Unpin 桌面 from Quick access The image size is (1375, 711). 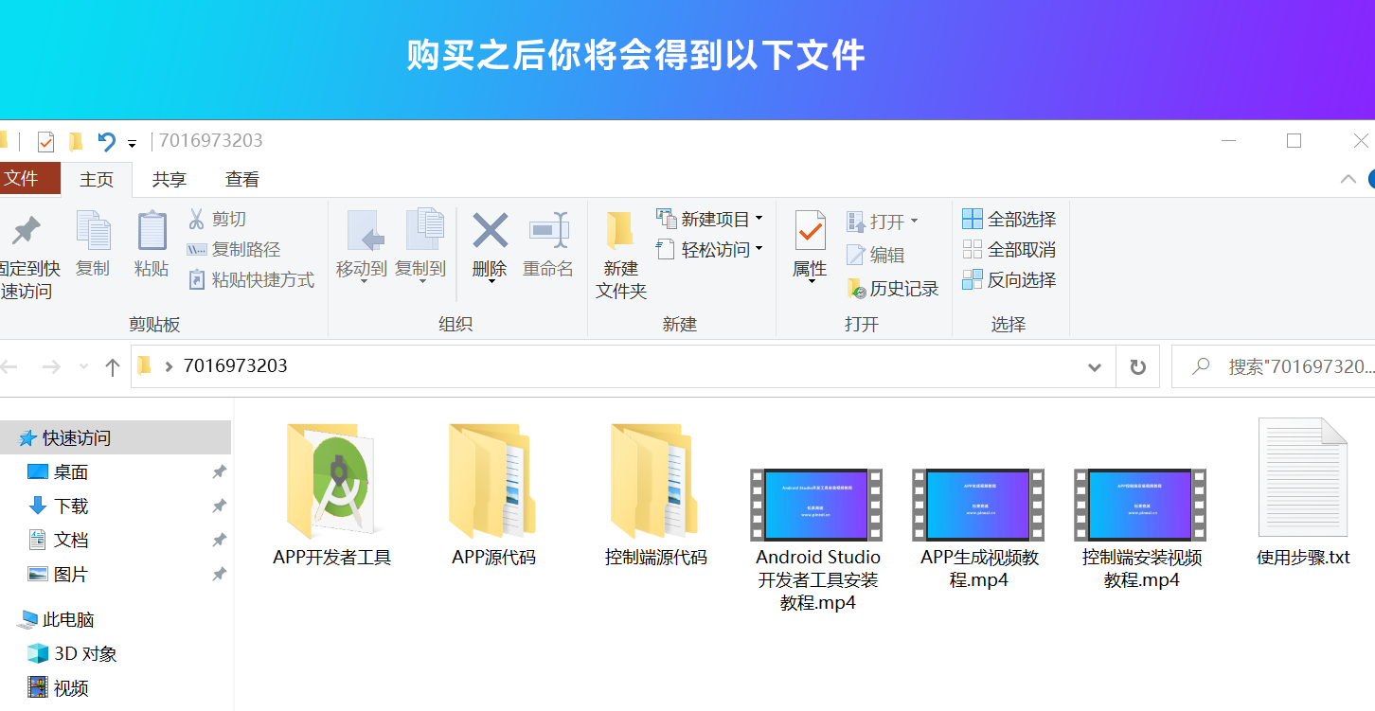(x=219, y=471)
